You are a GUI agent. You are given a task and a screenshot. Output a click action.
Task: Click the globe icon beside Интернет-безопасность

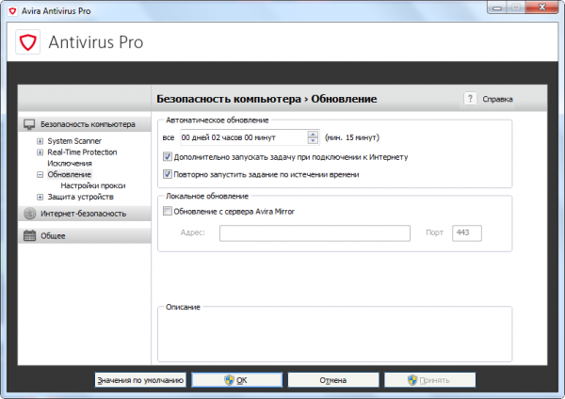pos(29,214)
